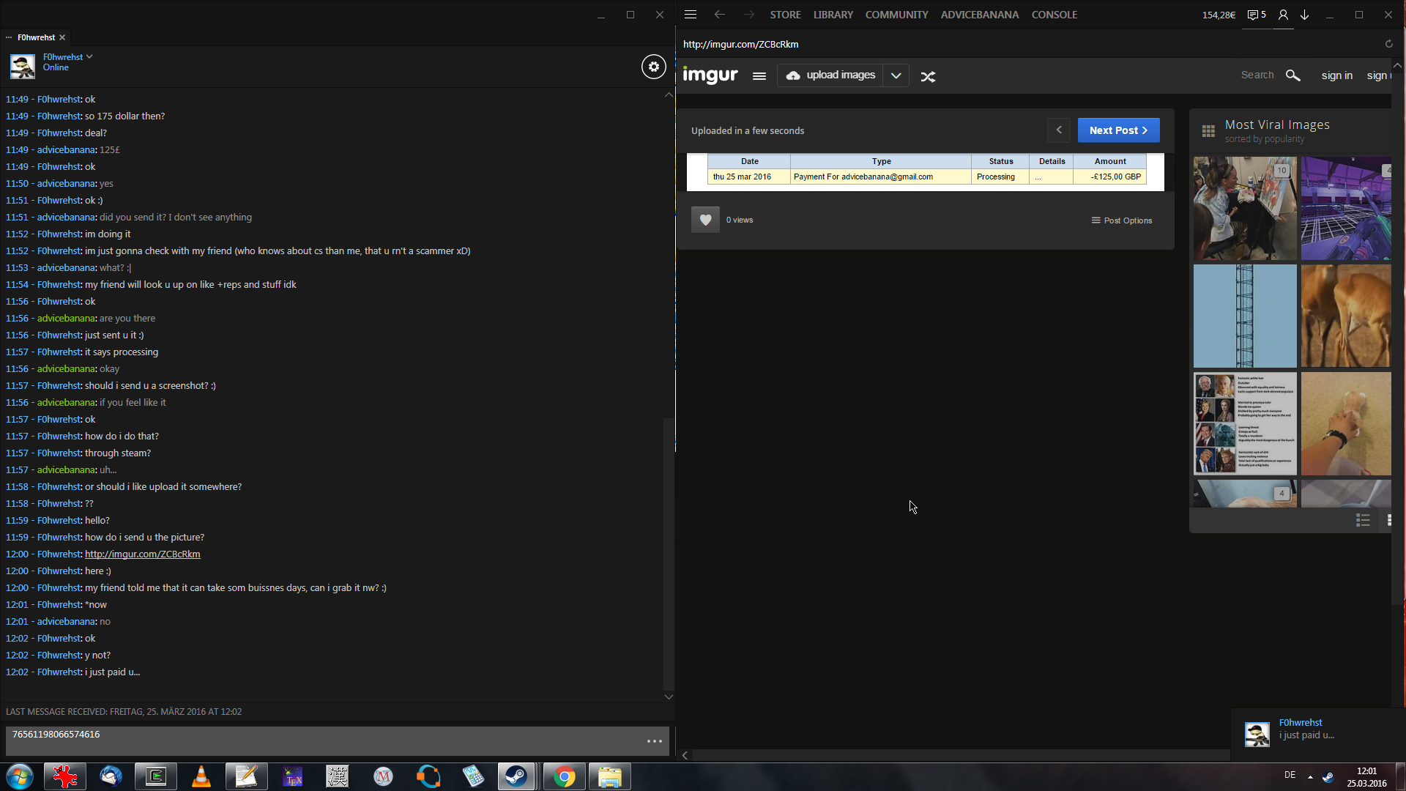Expand F0hwrehst name dropdown arrow
This screenshot has width=1406, height=791.
pyautogui.click(x=89, y=56)
